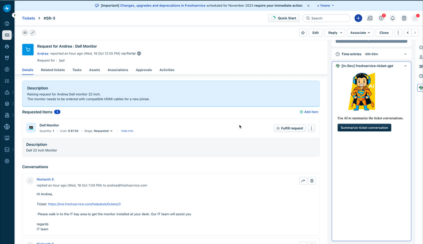The width and height of the screenshot is (423, 244).
Task: Open requester Andrea's profile link
Action: click(x=42, y=53)
